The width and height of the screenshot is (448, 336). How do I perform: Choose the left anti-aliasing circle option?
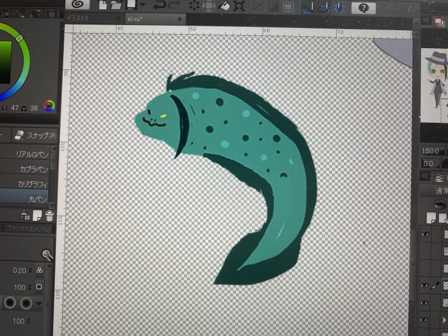click(10, 303)
